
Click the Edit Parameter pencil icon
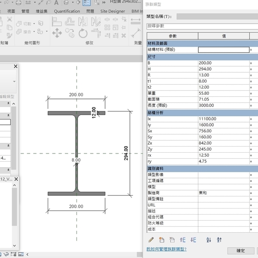point(151,240)
